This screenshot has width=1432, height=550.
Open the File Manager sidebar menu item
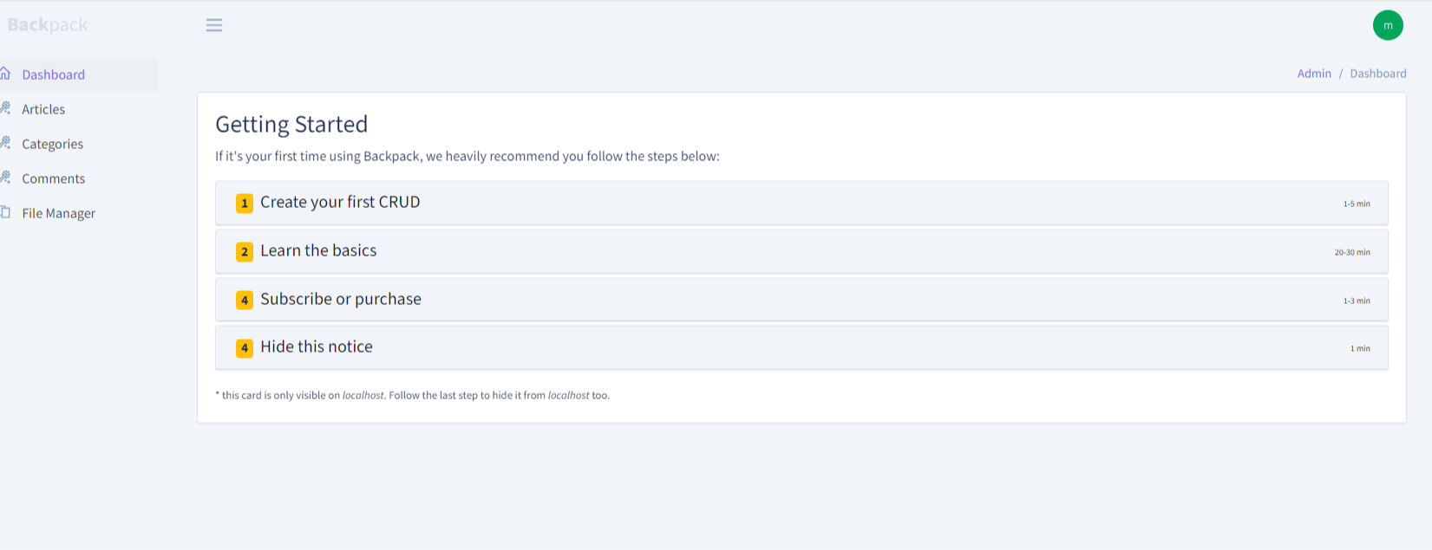coord(59,213)
